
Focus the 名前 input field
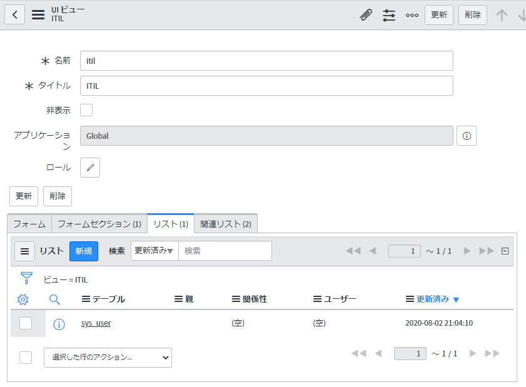266,61
